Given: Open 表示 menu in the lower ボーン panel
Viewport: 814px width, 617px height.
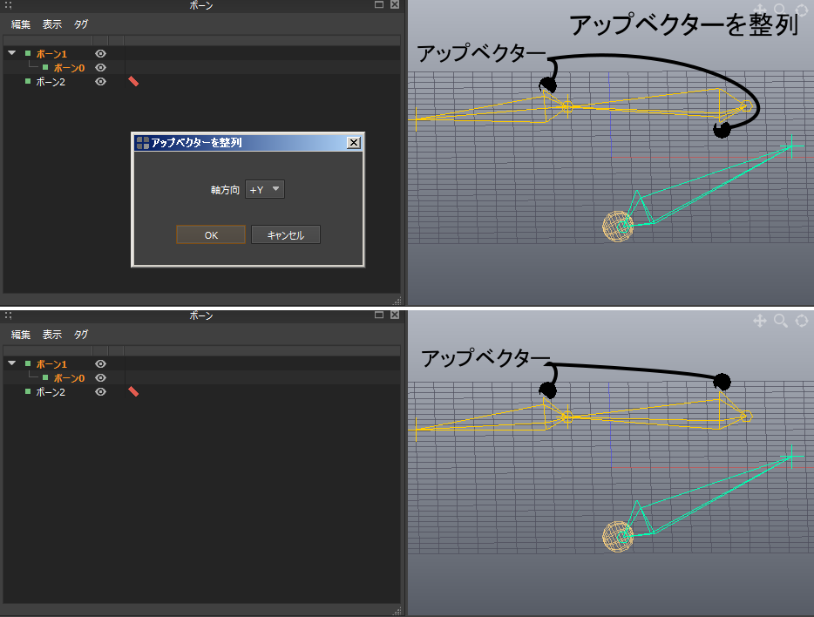Looking at the screenshot, I should click(52, 335).
